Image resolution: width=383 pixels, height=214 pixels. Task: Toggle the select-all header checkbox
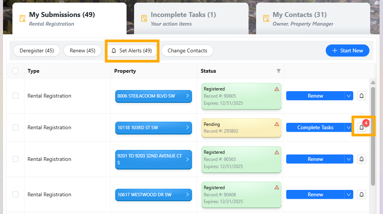[15, 71]
